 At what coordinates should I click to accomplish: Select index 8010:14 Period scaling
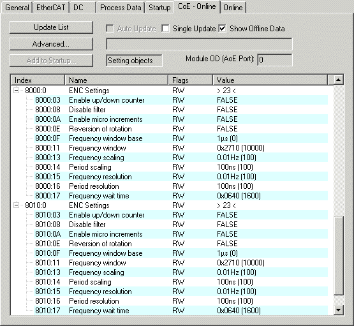click(169, 282)
